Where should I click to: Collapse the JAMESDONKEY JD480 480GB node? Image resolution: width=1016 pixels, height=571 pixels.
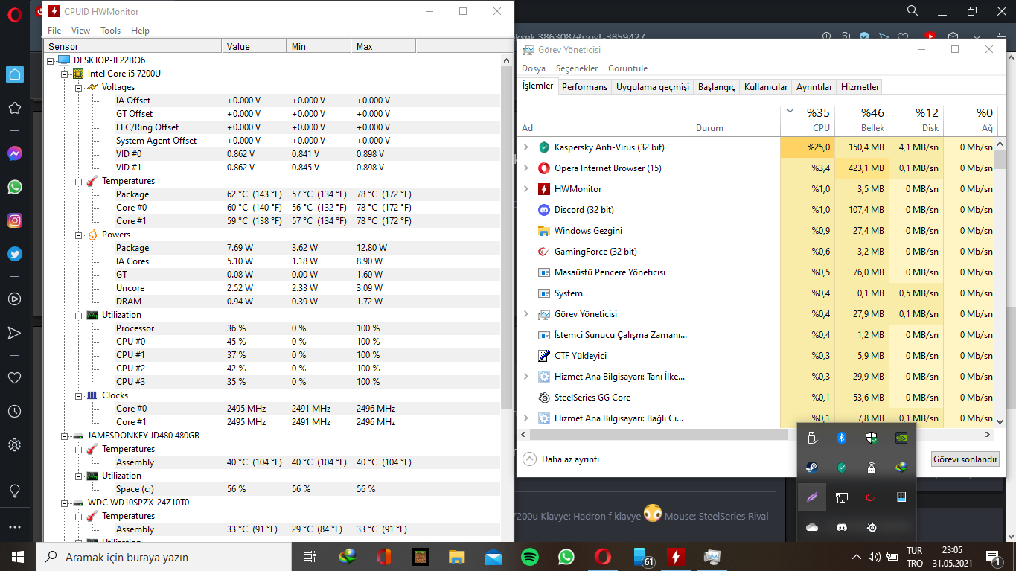pos(65,436)
